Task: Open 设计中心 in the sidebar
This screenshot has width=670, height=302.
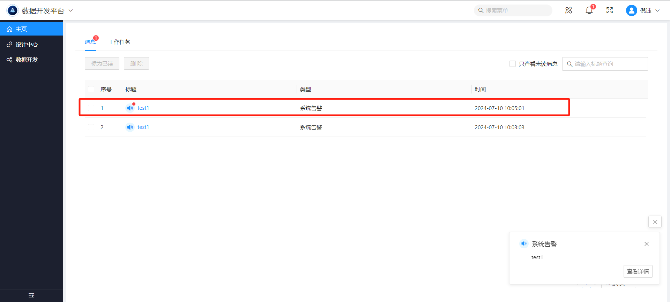Action: pos(27,45)
